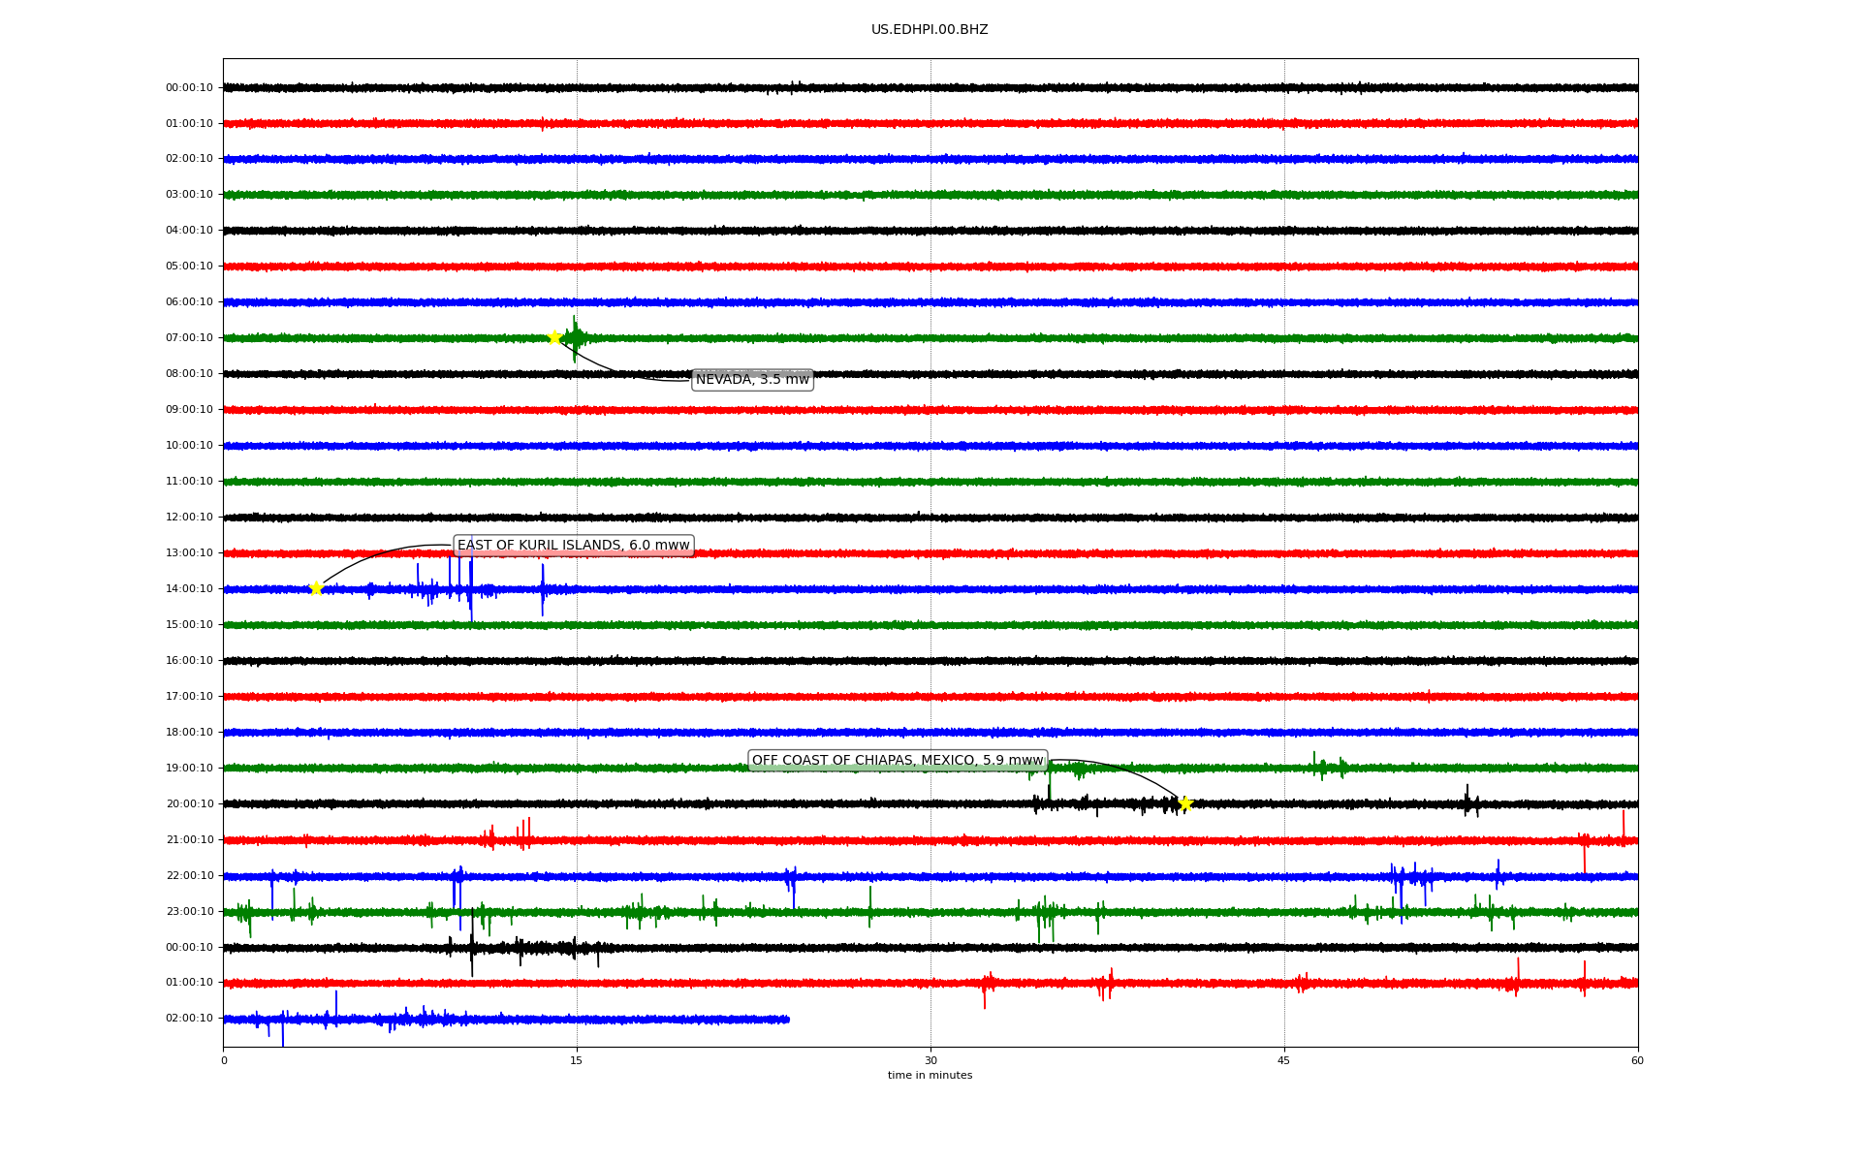Select the OFF COAST OF CHIAPAS, MEXICO label
1861x1163 pixels.
coord(898,761)
